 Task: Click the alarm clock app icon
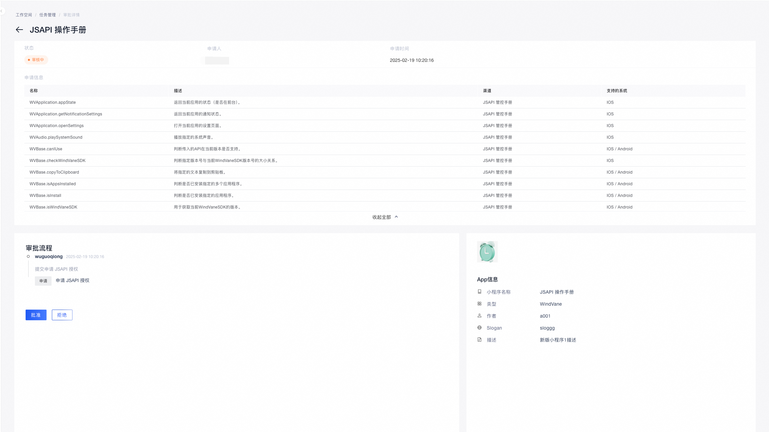[x=487, y=252]
